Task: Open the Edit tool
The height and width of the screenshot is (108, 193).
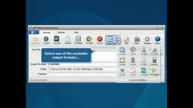Action: [x=126, y=40]
